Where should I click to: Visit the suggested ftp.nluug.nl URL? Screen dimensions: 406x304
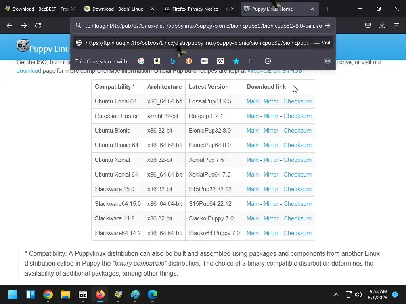click(x=203, y=43)
